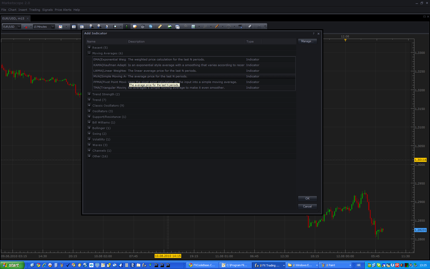Click the eye with arrows toolbar icon
The height and width of the screenshot is (269, 430).
[x=143, y=26]
